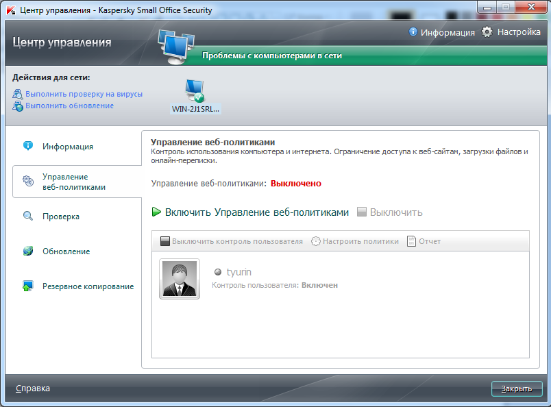
Task: Click the gear icon beside Настройка
Action: tap(487, 32)
